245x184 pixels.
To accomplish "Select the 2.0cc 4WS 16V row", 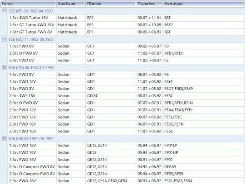I will tap(126, 96).
